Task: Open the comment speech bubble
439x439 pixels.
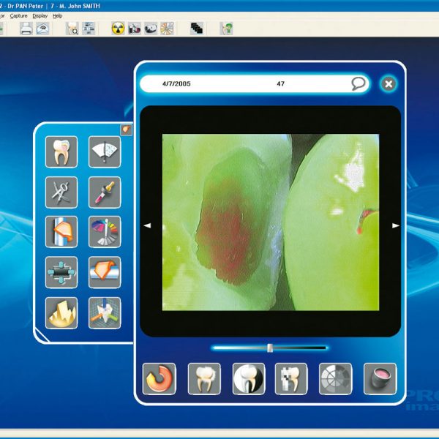Action: pos(358,83)
